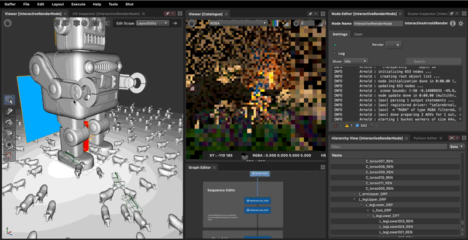
Task: Select L_legLower003_REN in the hierarchy
Action: point(395,221)
